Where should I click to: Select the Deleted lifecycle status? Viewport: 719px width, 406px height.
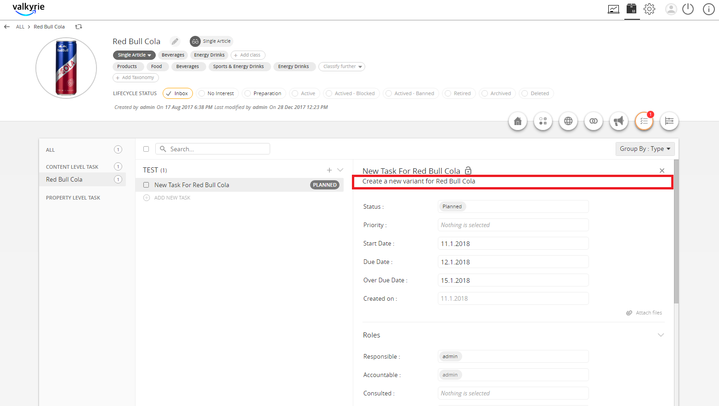click(537, 93)
